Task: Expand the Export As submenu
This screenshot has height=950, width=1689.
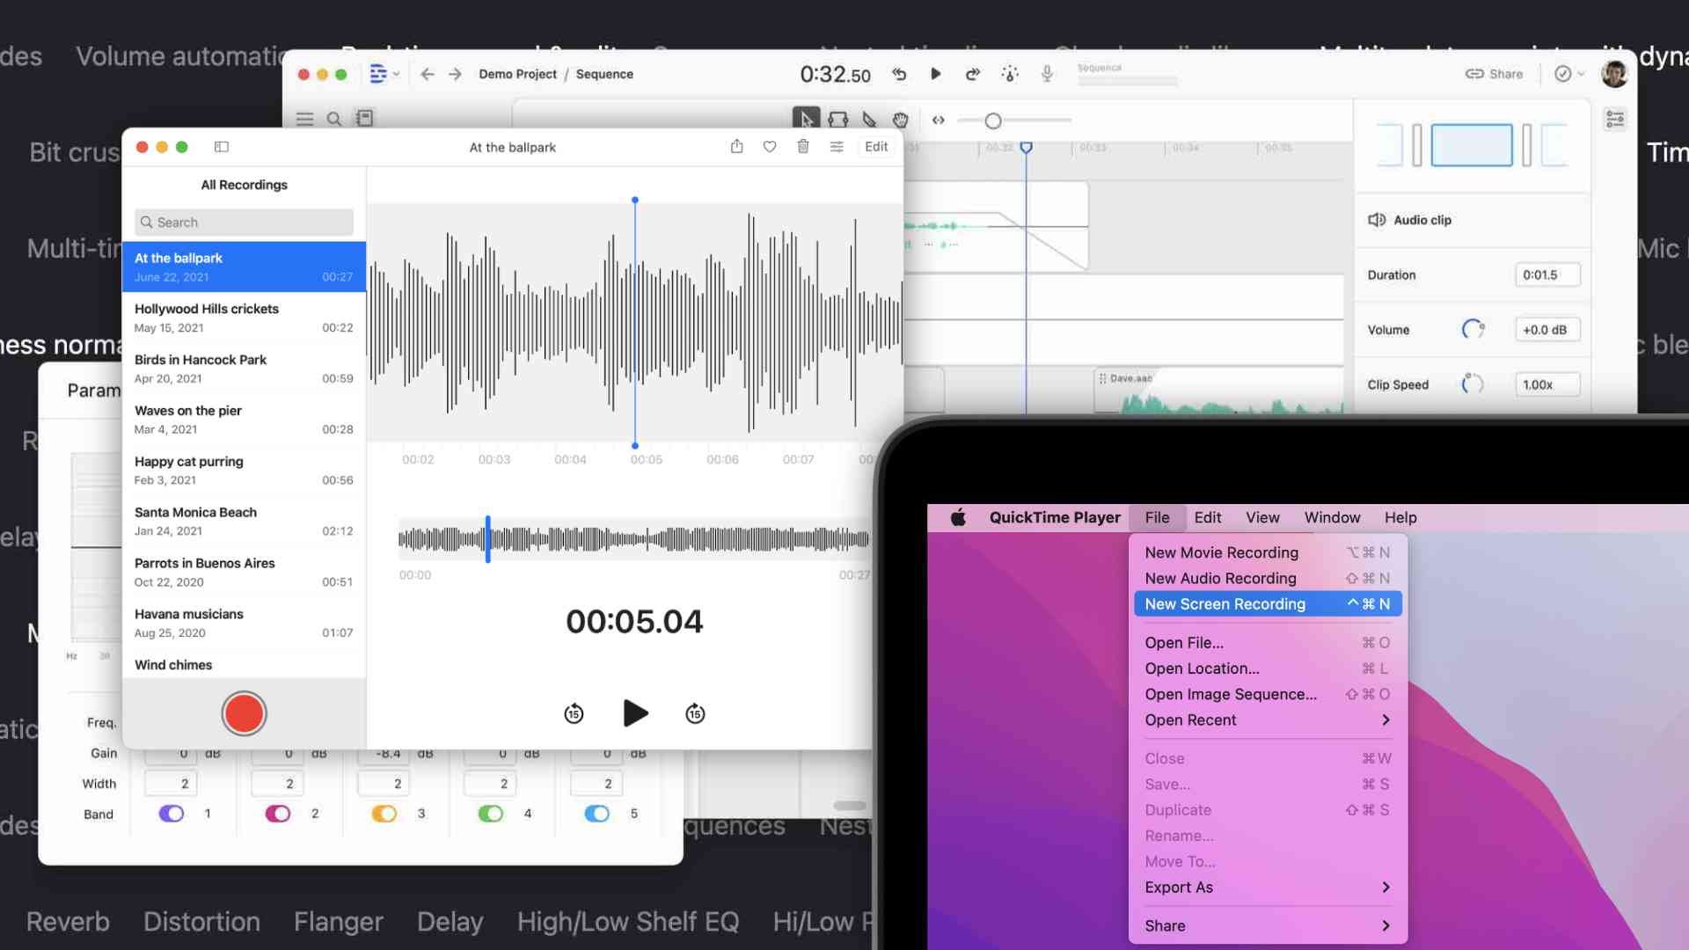Action: (1268, 887)
